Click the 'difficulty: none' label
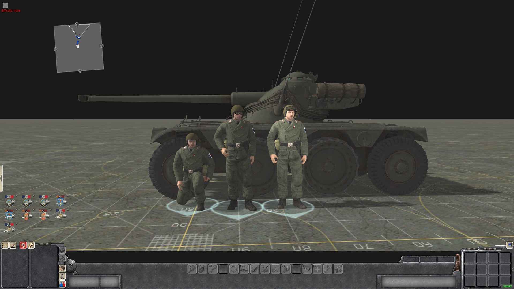 11,11
